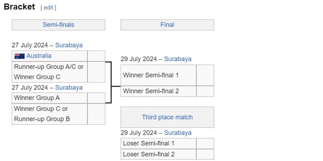
Task: Select the Loser Semi-final 1 cell
Action: [158, 143]
